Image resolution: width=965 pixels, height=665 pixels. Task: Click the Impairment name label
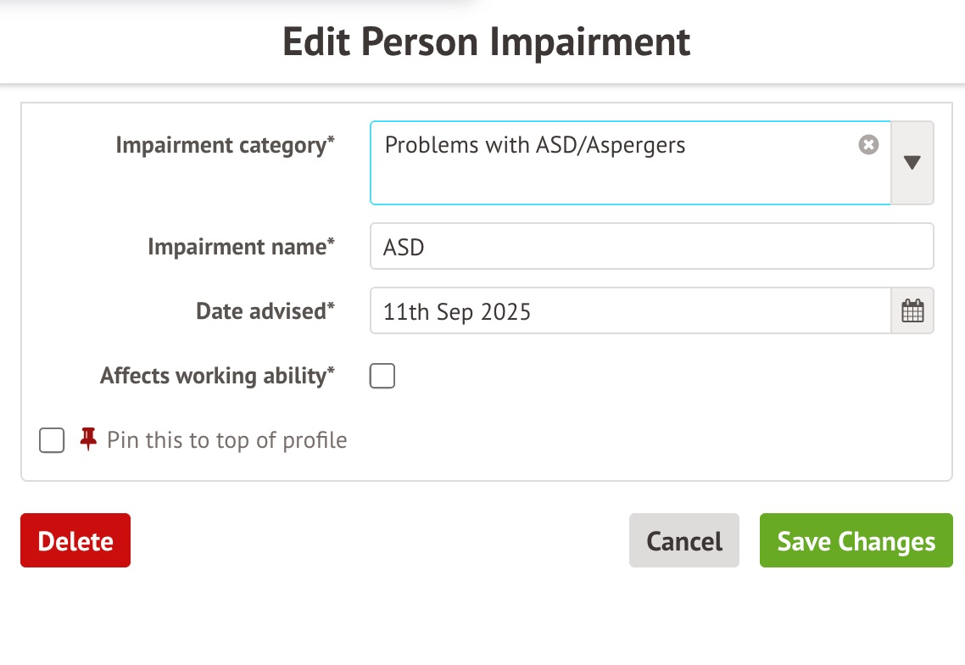(241, 247)
